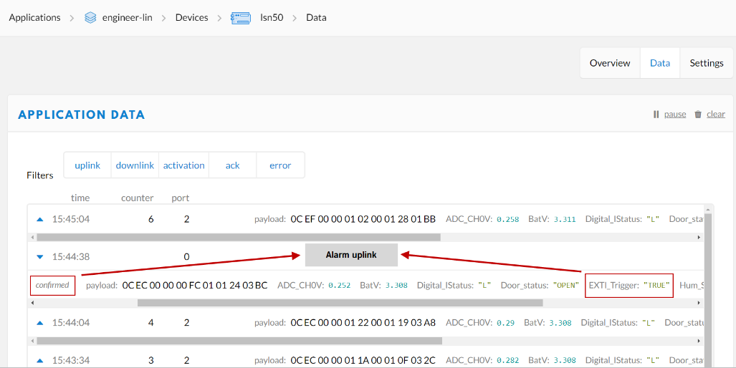Click the EXTI_Trigger "TRUE" value
Screen dimensions: 736x368
click(656, 285)
